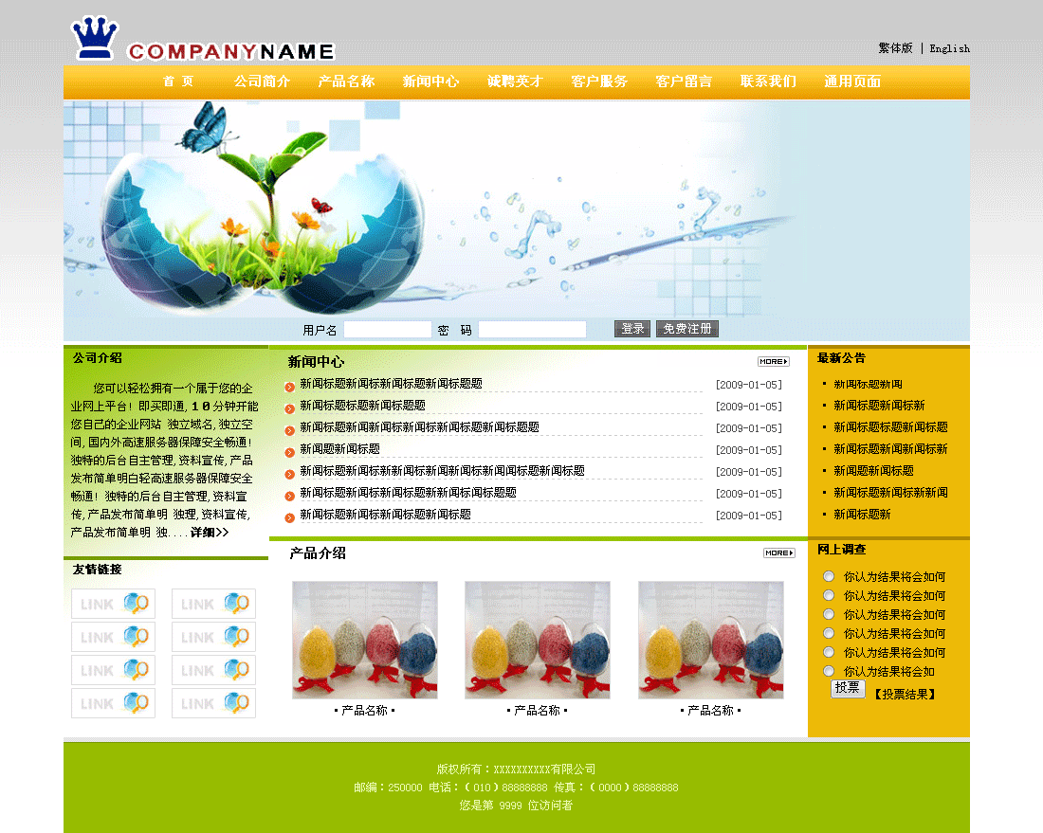1043x833 pixels.
Task: Open the MORE icon in 新闻中心 section
Action: point(773,361)
